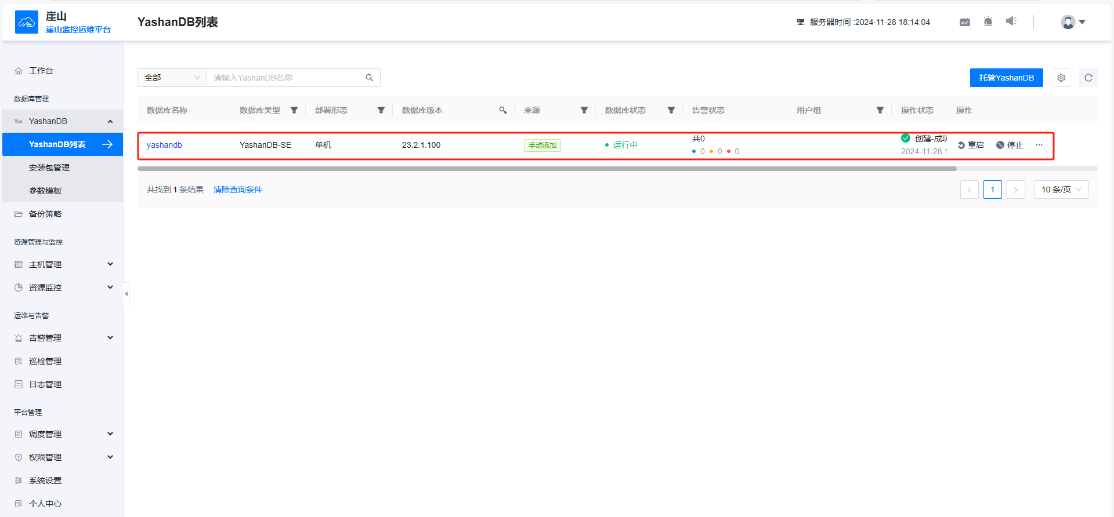Open 巡检管理 in sidebar
The height and width of the screenshot is (517, 1114).
point(63,361)
